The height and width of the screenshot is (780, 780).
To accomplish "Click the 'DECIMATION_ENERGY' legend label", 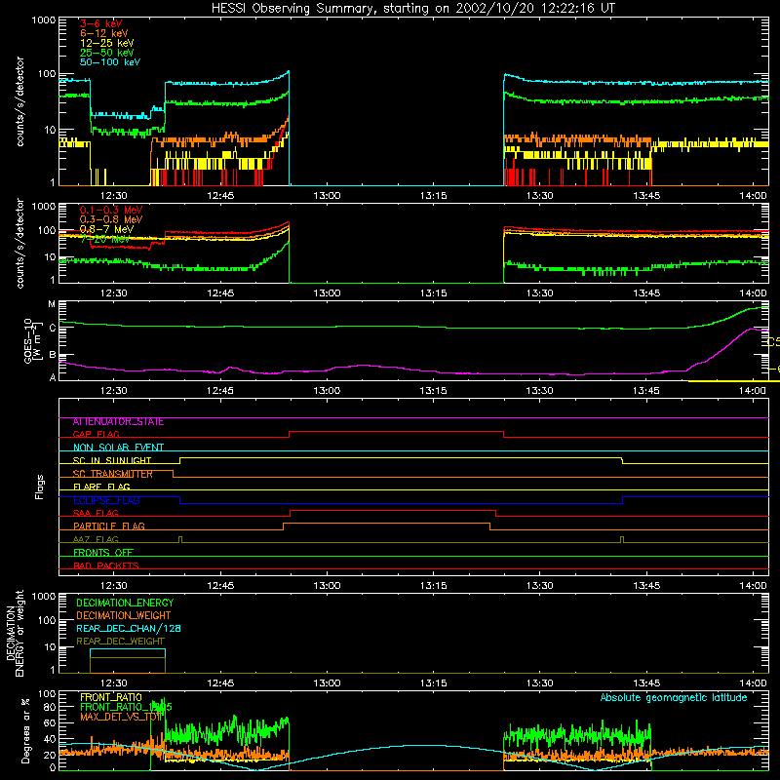I will pos(125,603).
